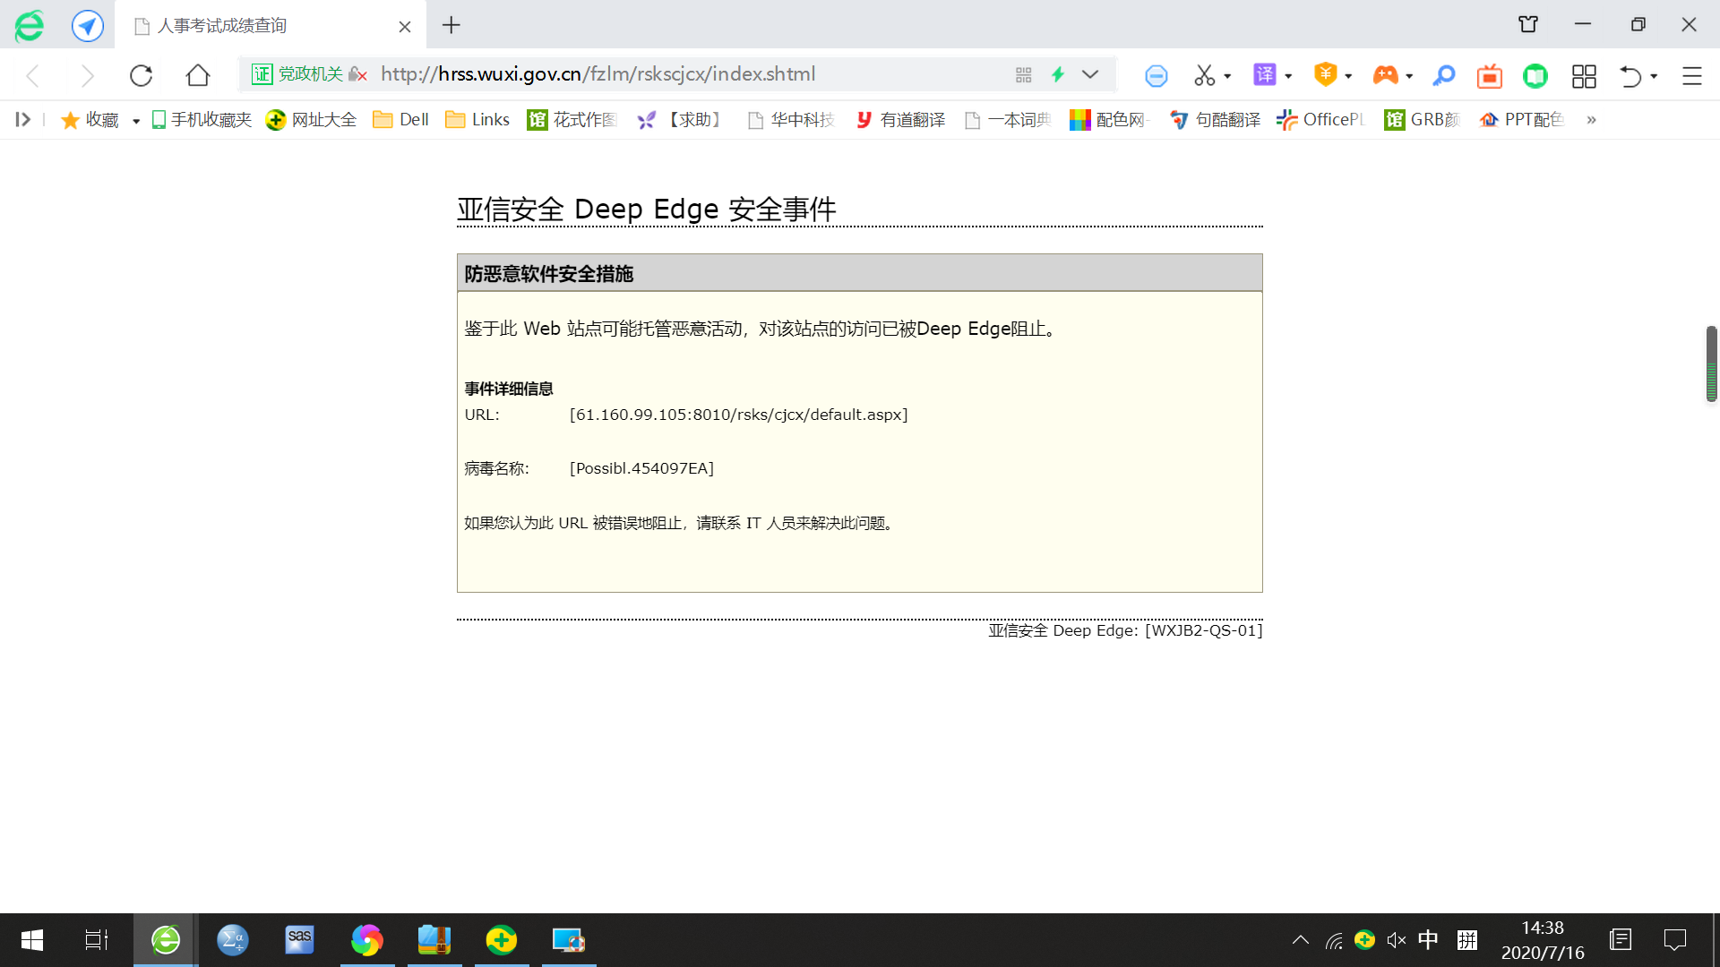Switch the 中 input method indicator
Image resolution: width=1720 pixels, height=967 pixels.
point(1428,939)
